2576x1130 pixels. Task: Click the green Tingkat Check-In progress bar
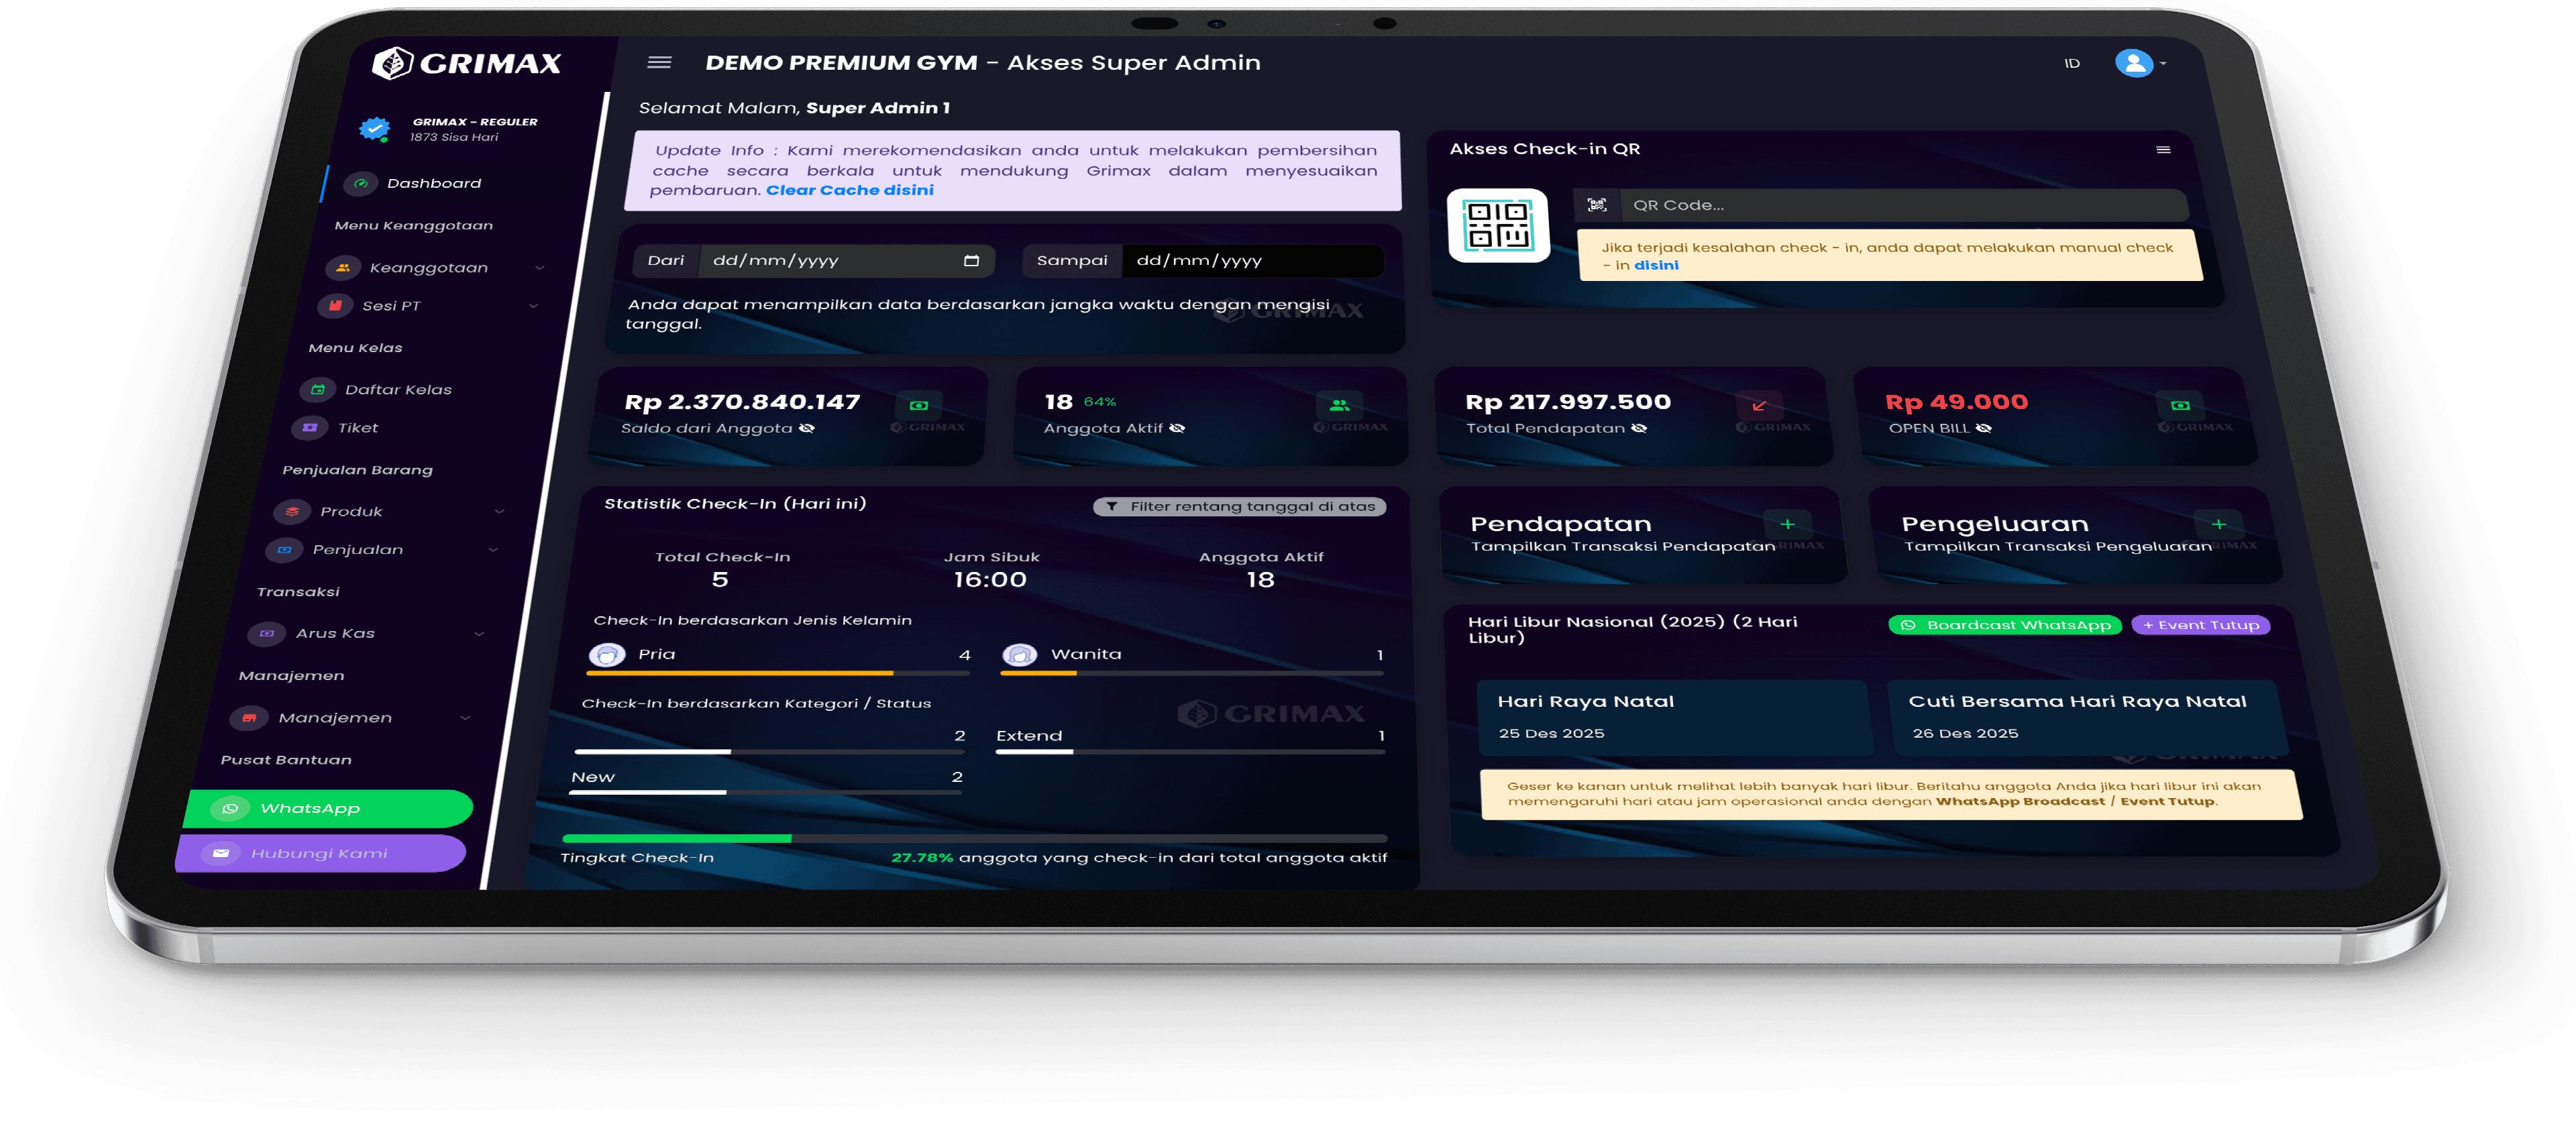(x=677, y=838)
